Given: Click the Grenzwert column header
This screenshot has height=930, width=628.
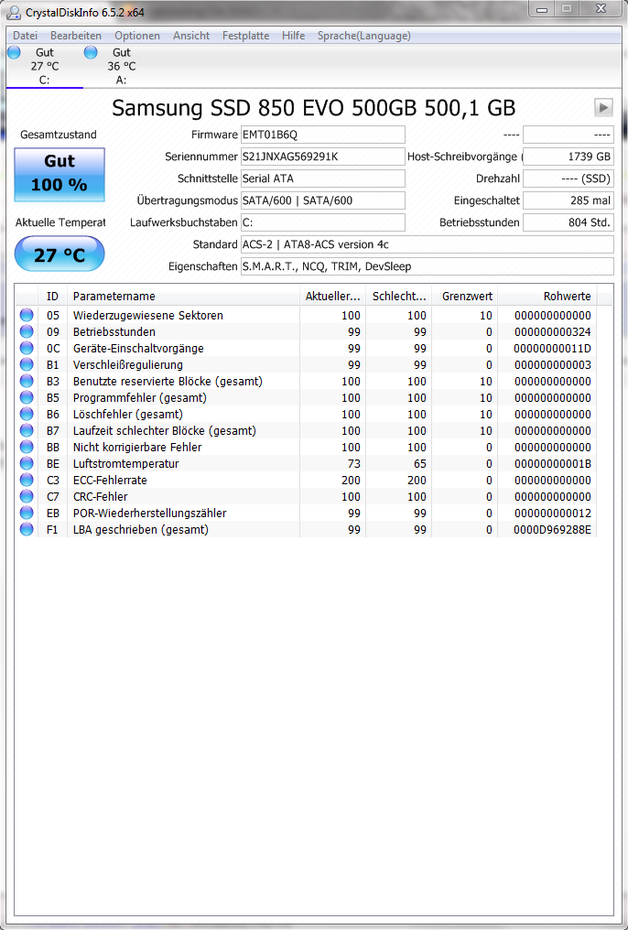Looking at the screenshot, I should (464, 296).
